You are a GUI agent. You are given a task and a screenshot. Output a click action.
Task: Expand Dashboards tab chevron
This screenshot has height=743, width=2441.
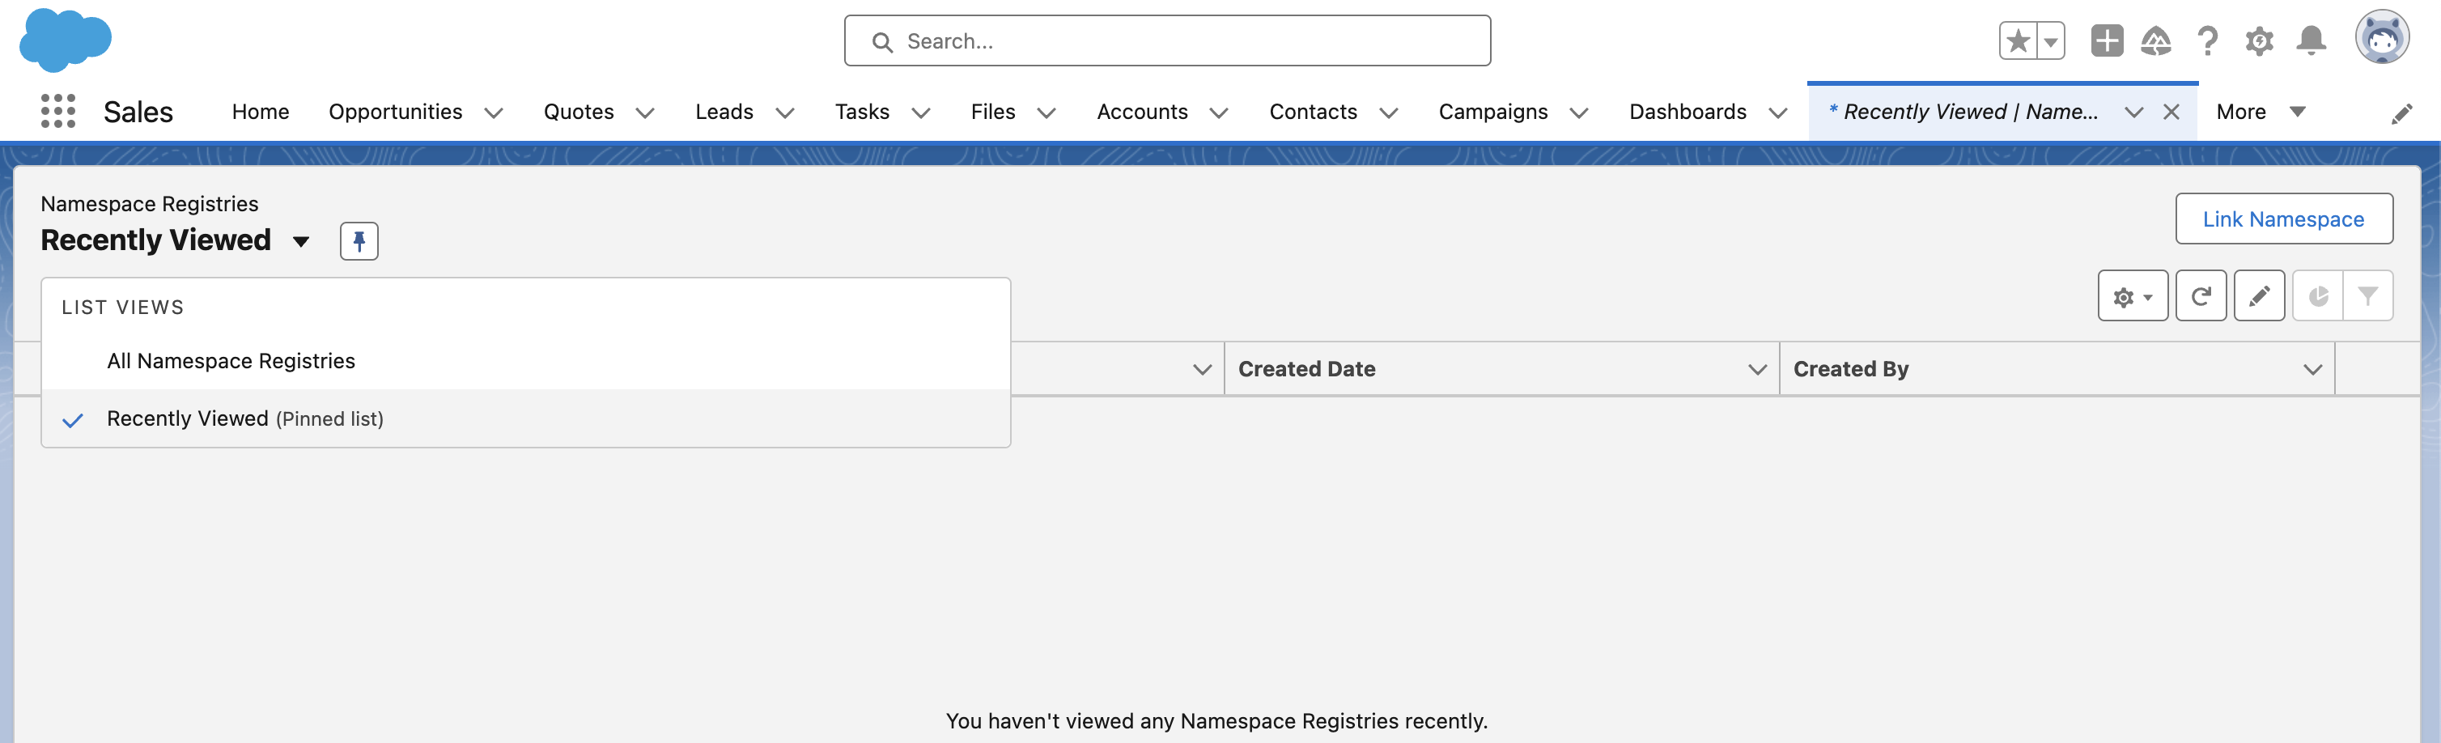1779,113
